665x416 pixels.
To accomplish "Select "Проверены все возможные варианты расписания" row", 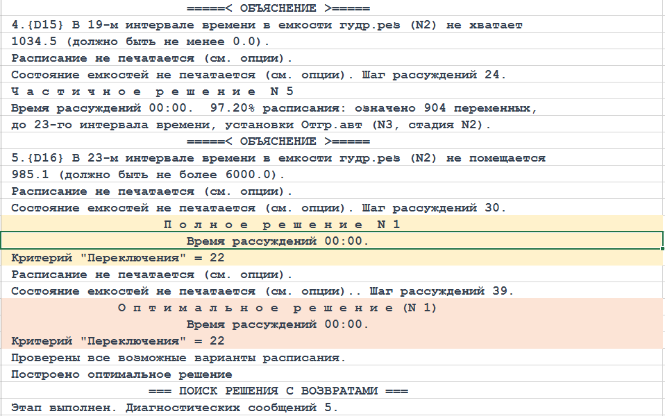I will tap(178, 358).
